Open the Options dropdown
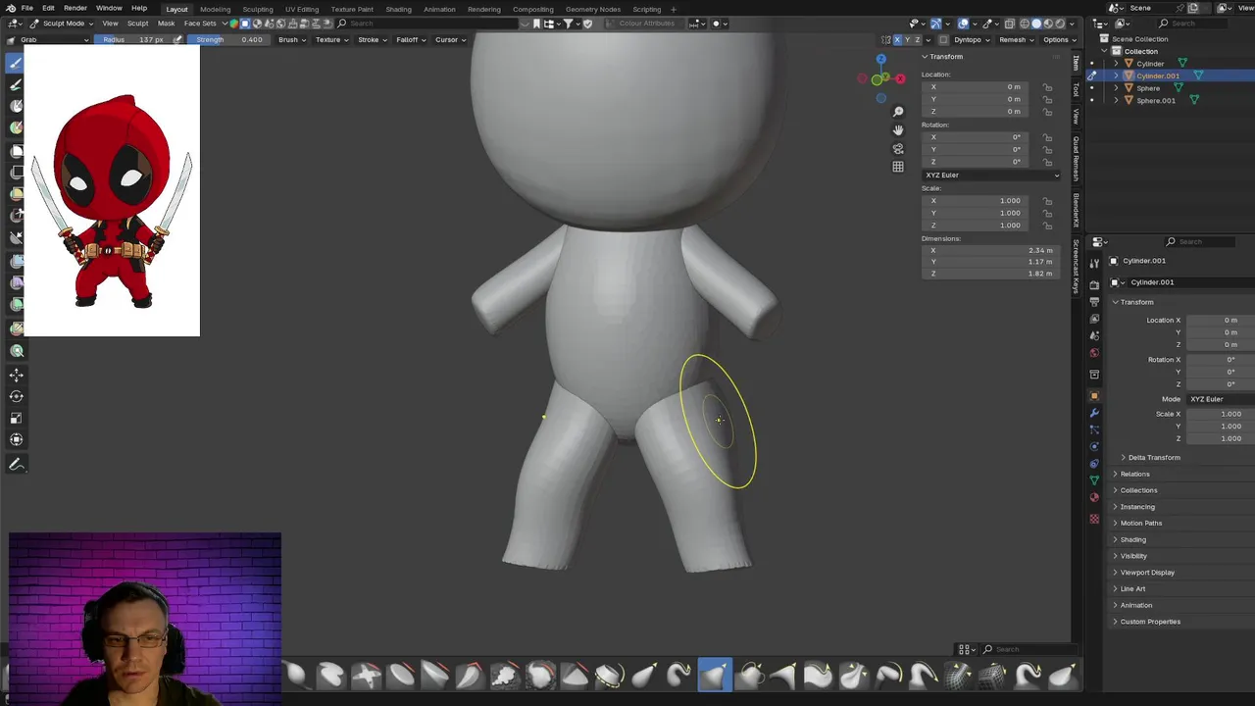This screenshot has height=706, width=1255. [1059, 39]
